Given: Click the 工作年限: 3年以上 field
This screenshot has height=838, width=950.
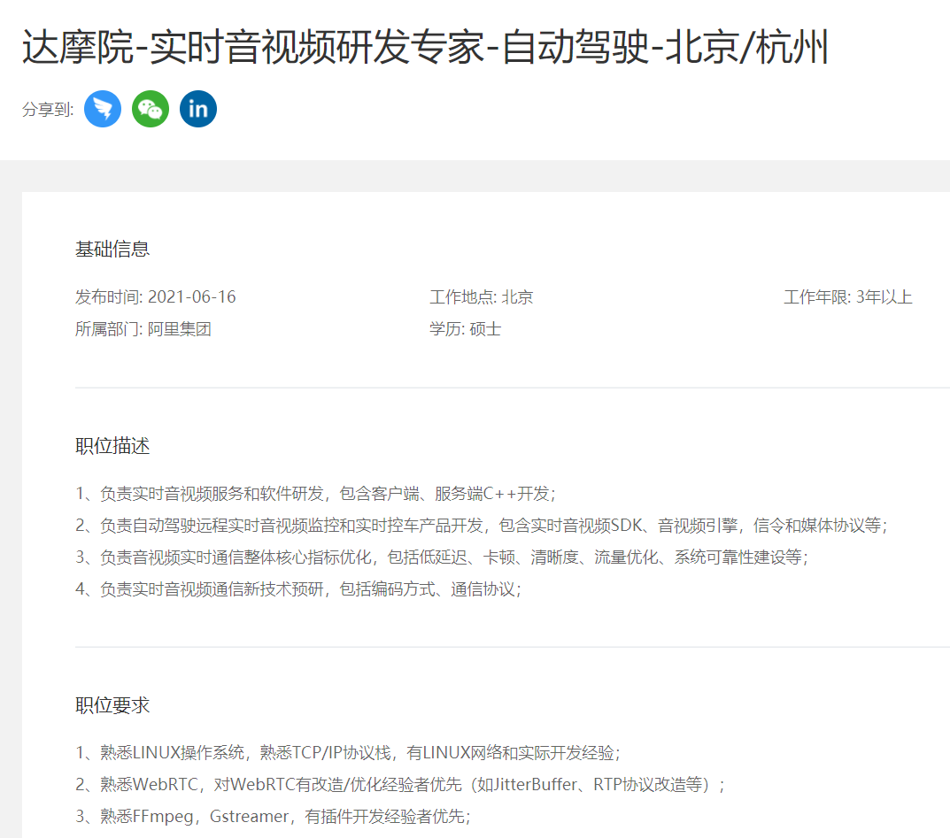Looking at the screenshot, I should tap(847, 296).
